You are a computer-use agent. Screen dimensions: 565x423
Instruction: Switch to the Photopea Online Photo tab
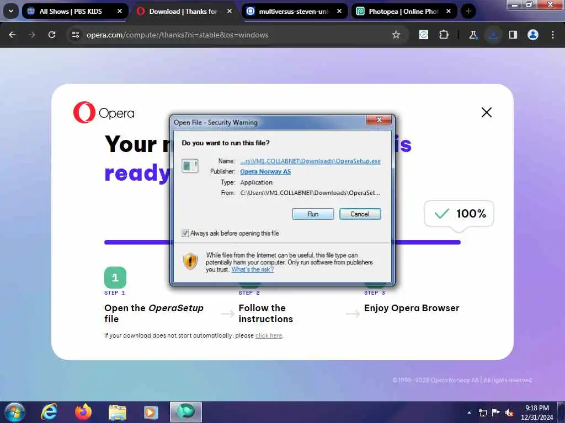(403, 11)
